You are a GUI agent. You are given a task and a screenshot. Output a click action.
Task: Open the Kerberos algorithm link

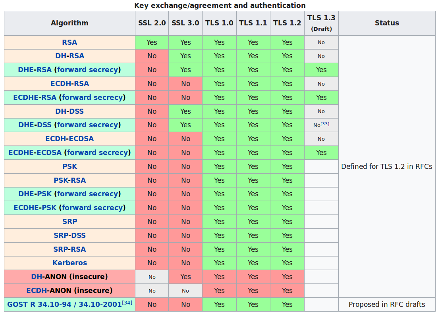point(69,263)
